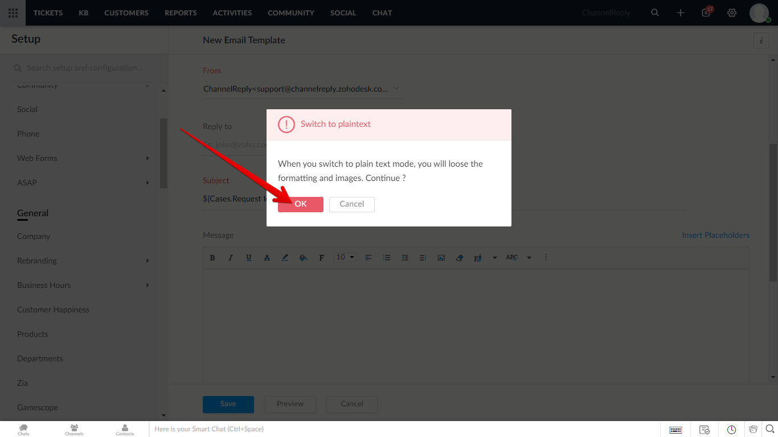This screenshot has height=437, width=778.
Task: Click the bulleted list icon
Action: click(387, 258)
